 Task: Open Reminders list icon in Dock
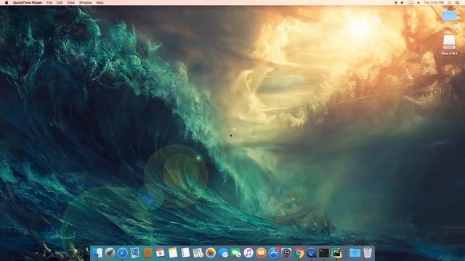(x=185, y=253)
